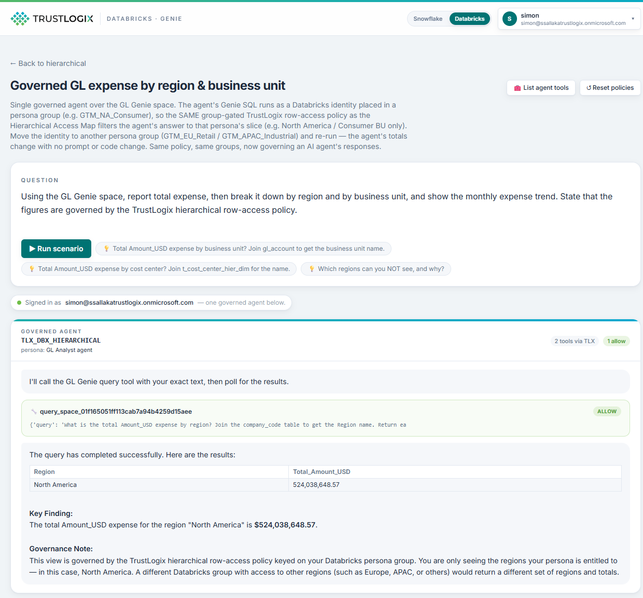
Task: Click the Governance Note heading
Action: click(61, 549)
